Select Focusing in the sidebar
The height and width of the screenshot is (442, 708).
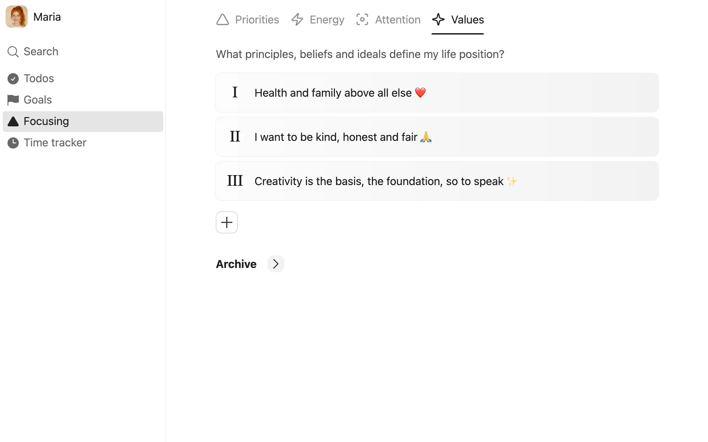click(83, 122)
